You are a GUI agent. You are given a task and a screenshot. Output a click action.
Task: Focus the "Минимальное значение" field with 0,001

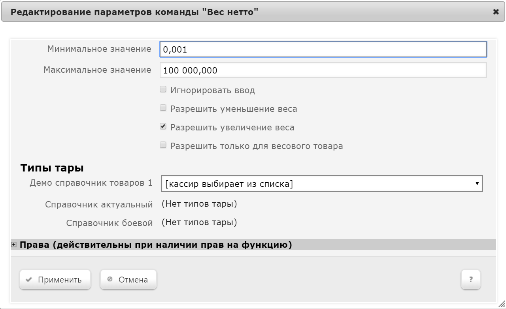tap(323, 49)
